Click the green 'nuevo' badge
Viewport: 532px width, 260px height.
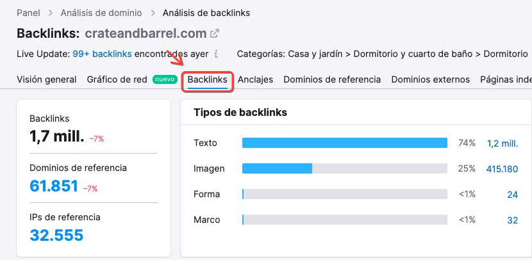point(165,79)
